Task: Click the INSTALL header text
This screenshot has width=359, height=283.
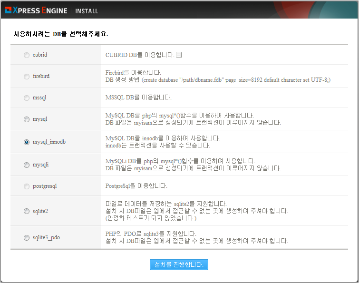Action: pos(87,11)
